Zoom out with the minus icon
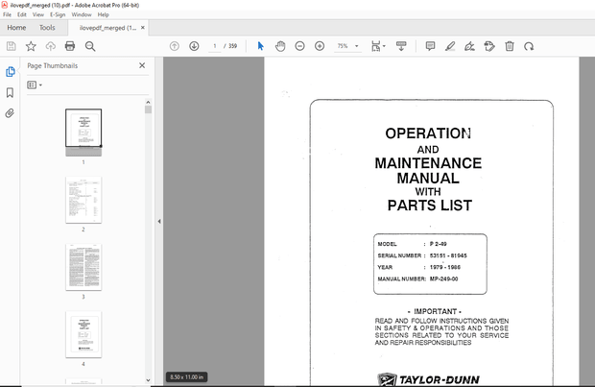Image resolution: width=595 pixels, height=387 pixels. pos(299,46)
